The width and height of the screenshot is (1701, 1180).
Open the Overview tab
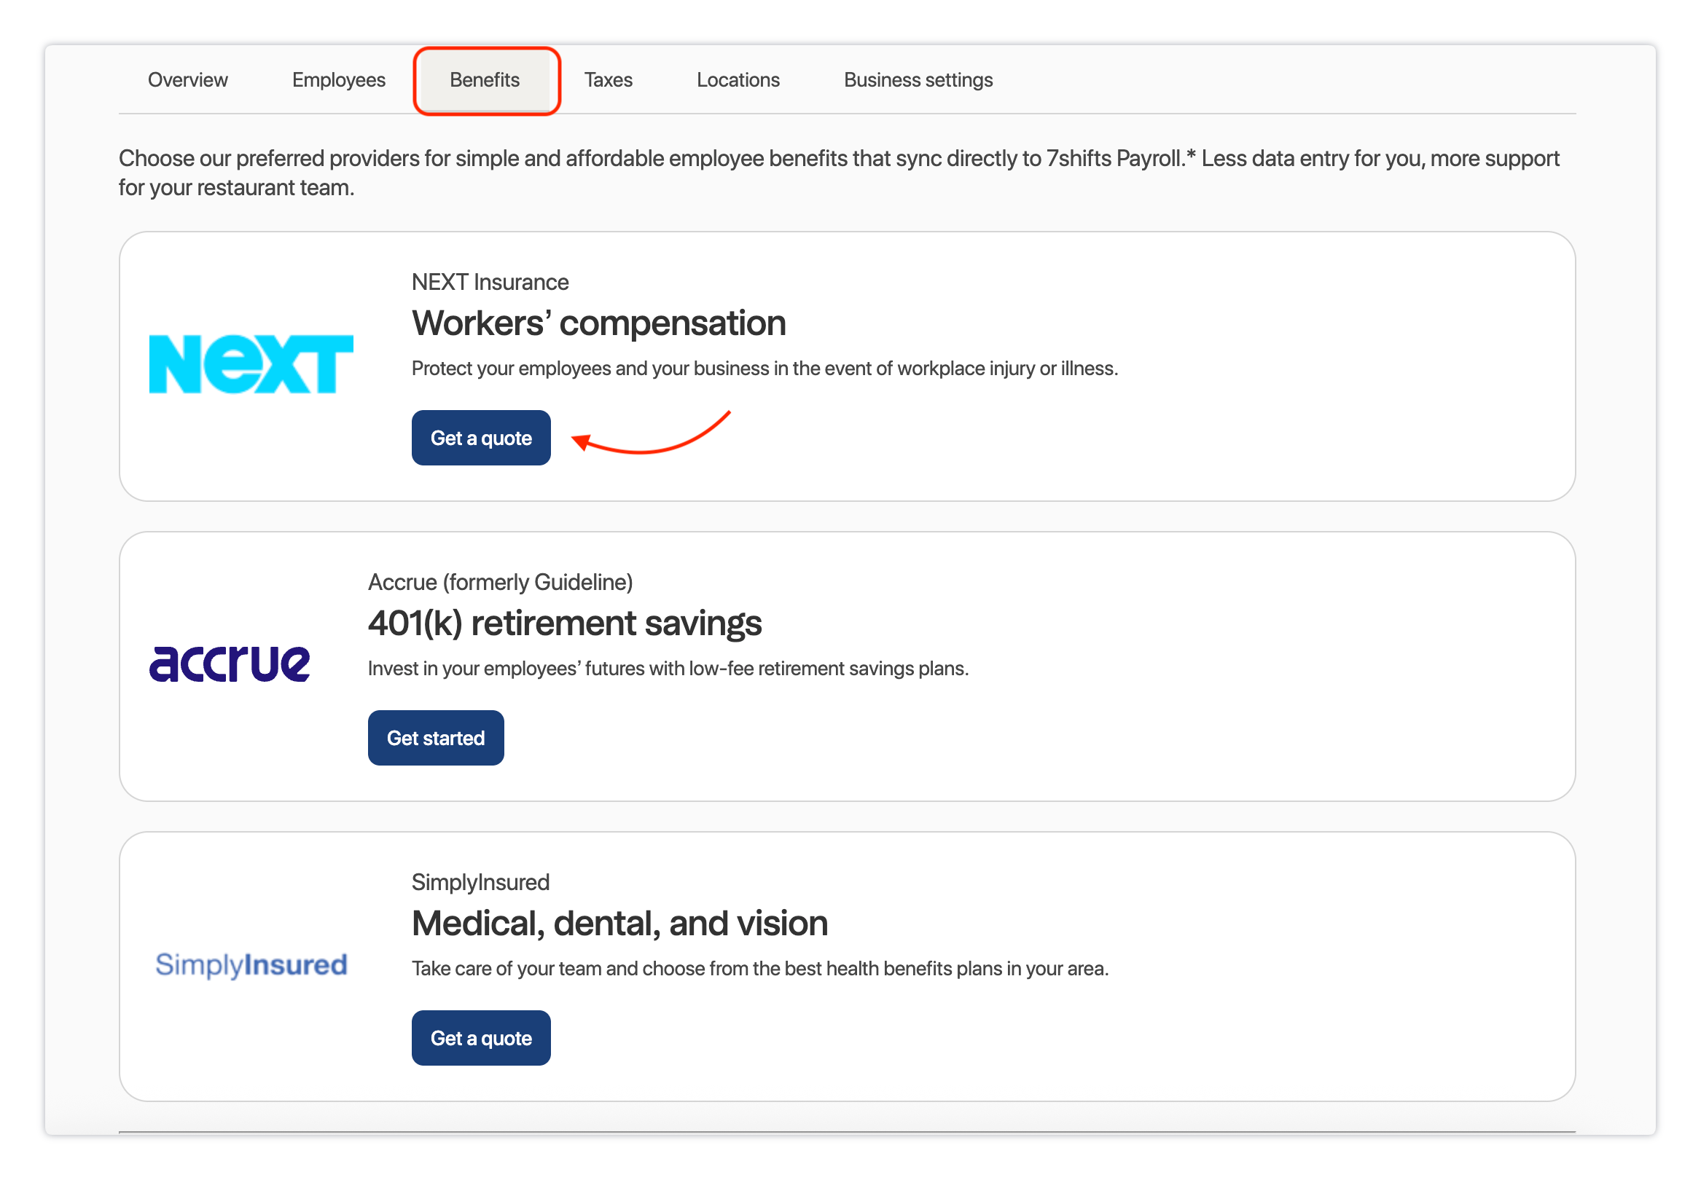click(187, 80)
